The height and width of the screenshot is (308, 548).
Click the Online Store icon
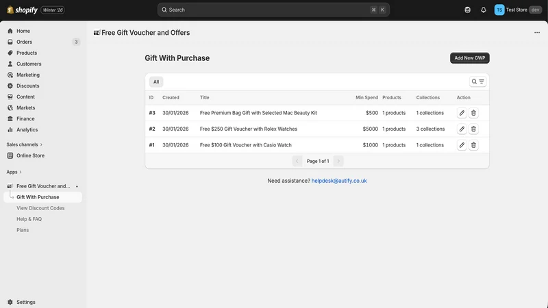[10, 155]
